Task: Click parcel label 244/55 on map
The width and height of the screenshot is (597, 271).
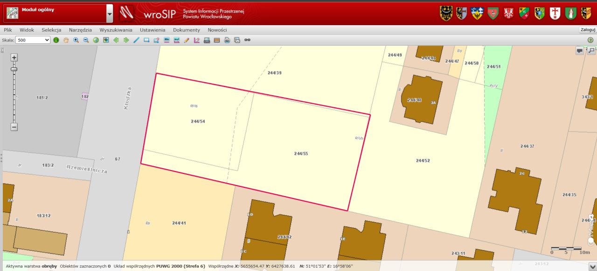Action: (301, 153)
